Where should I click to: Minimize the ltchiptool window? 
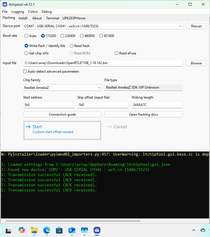coord(177,4)
